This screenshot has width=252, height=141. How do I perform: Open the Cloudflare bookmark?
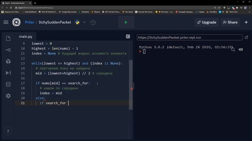pos(212,12)
